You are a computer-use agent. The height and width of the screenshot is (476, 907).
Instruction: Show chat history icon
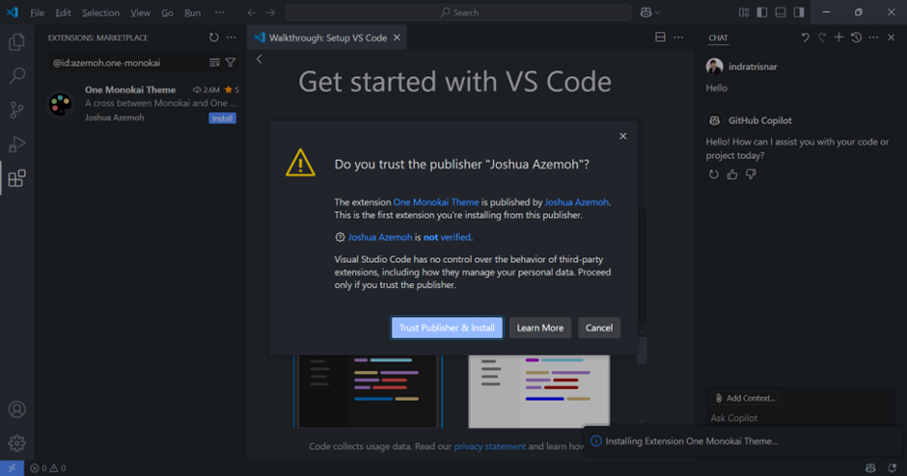(x=857, y=38)
